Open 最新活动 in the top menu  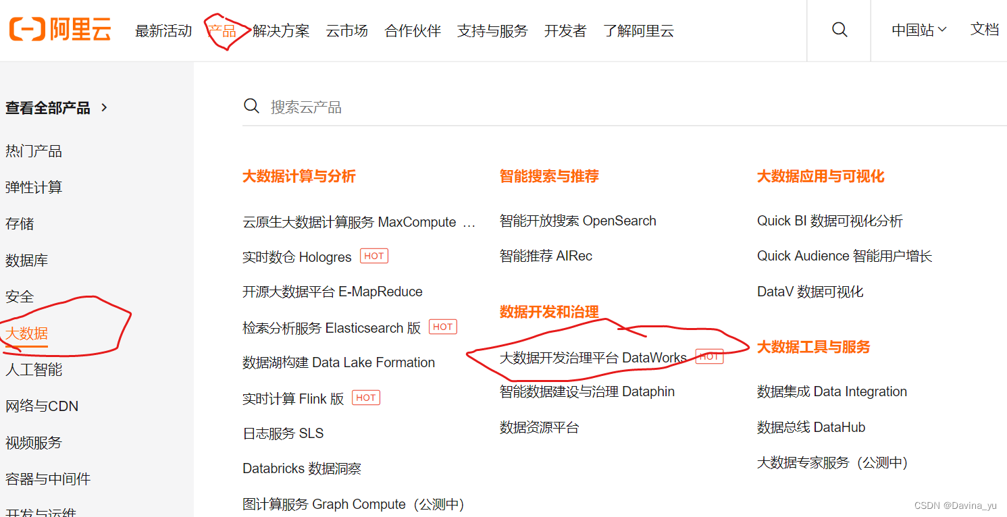click(163, 31)
